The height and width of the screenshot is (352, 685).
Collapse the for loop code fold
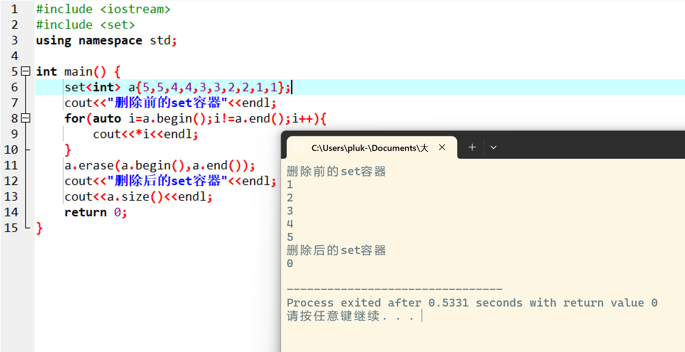[25, 118]
